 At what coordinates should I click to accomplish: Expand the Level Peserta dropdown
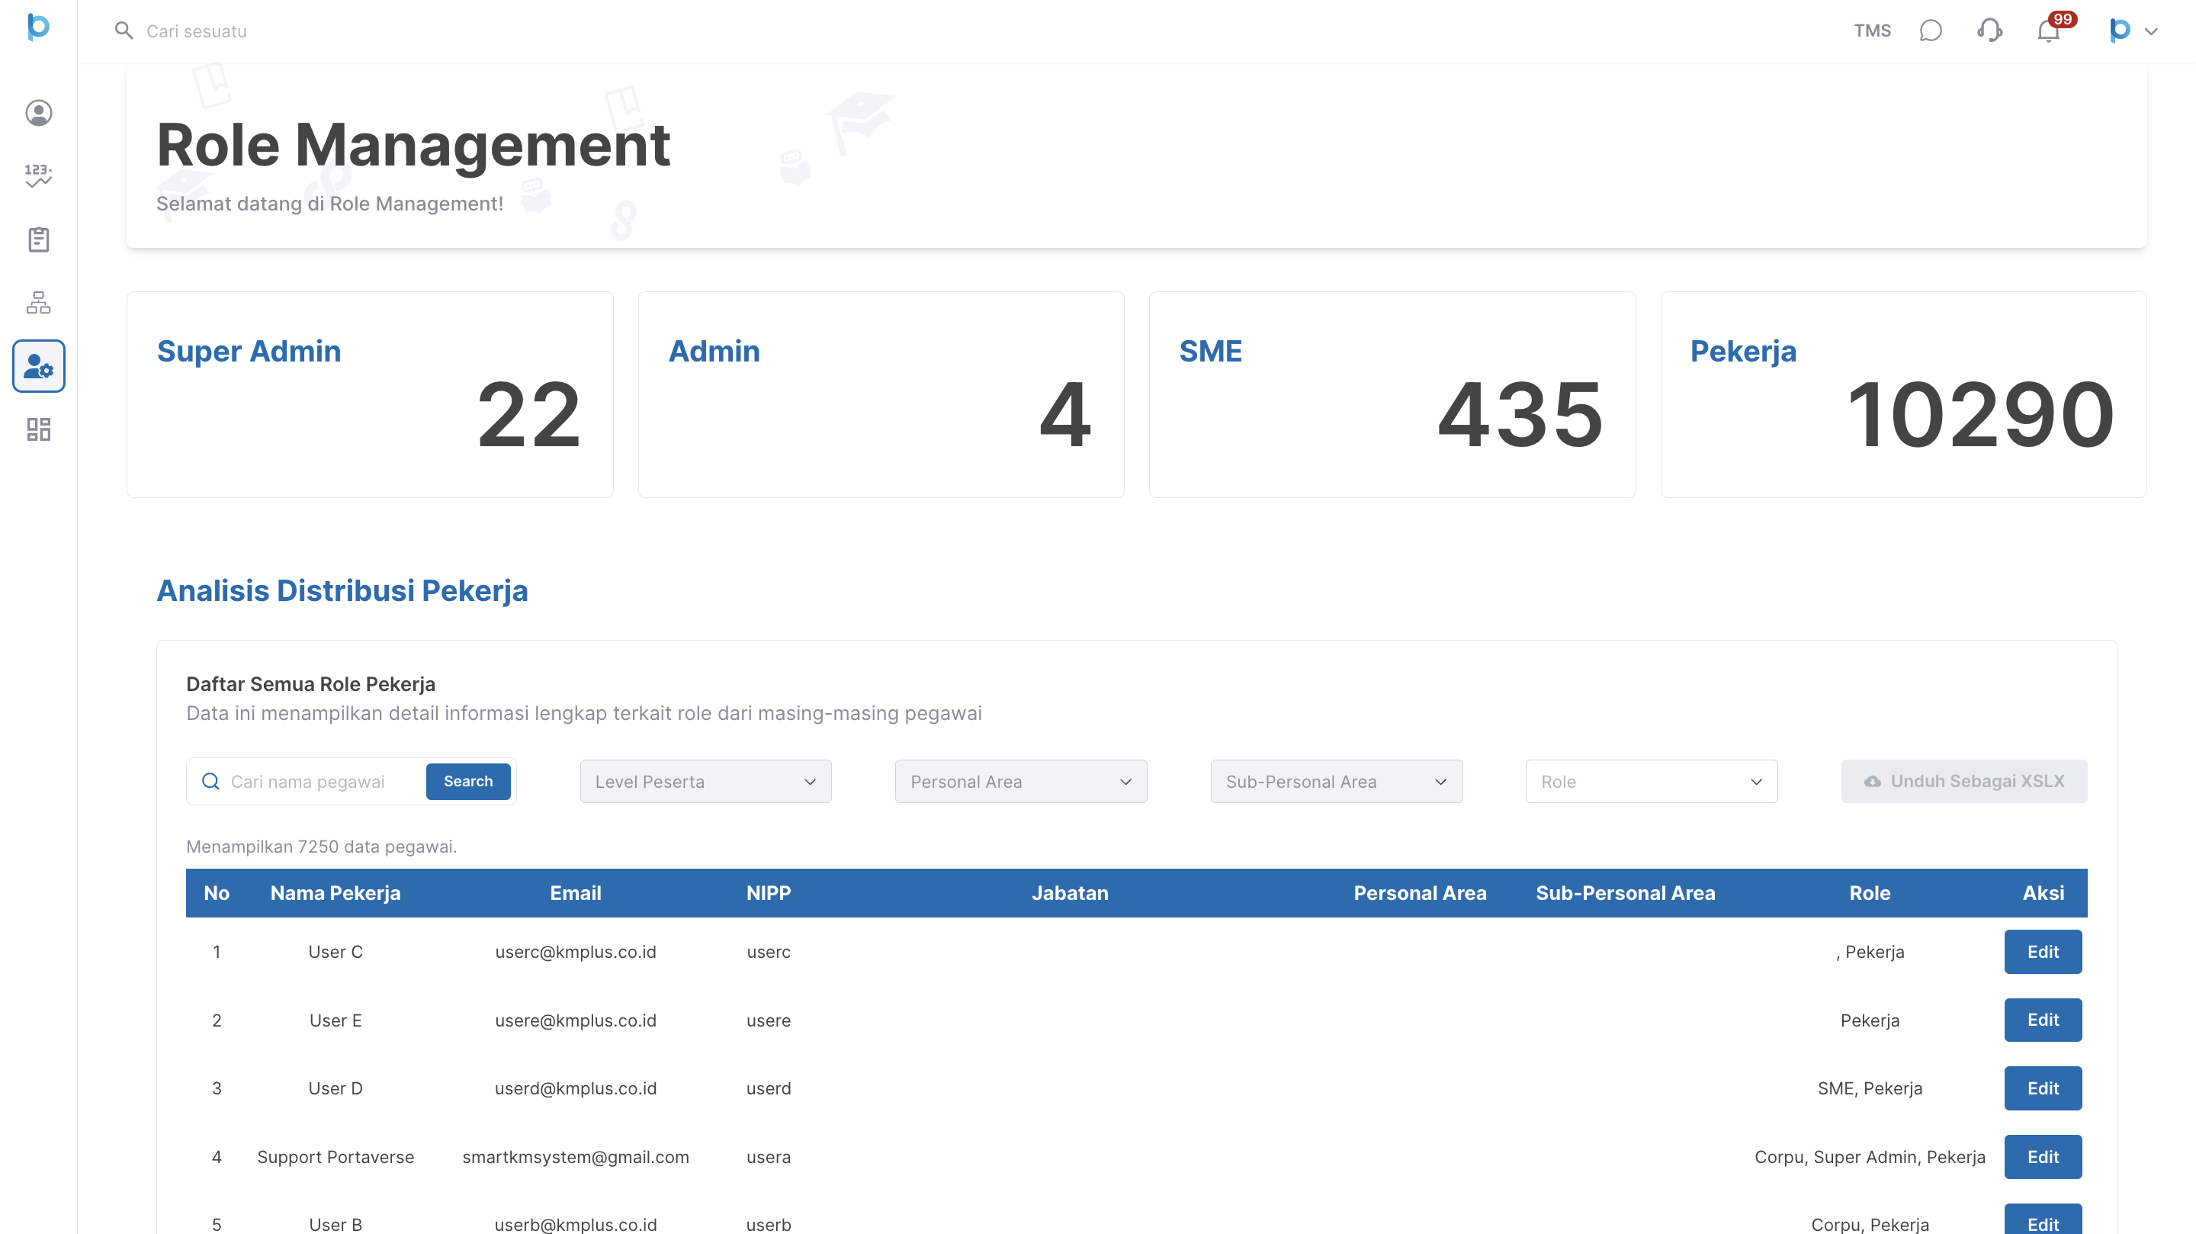click(x=705, y=781)
